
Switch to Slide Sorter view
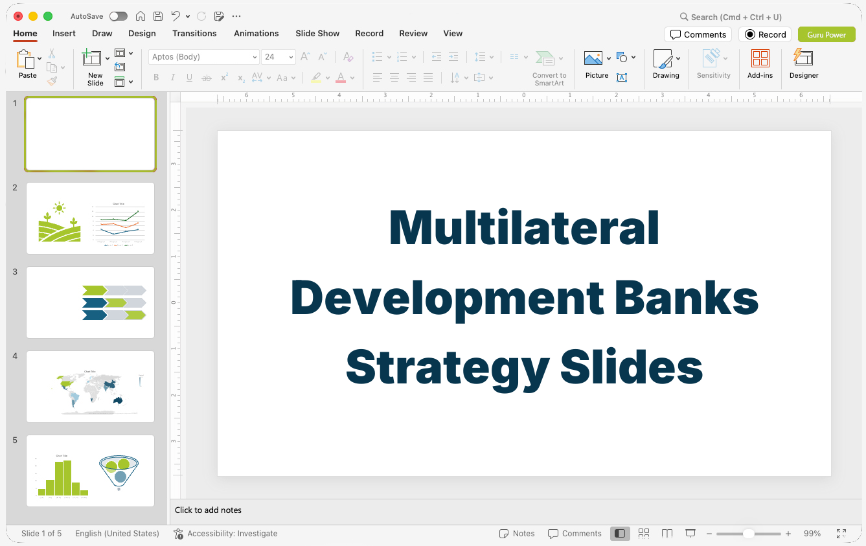644,534
